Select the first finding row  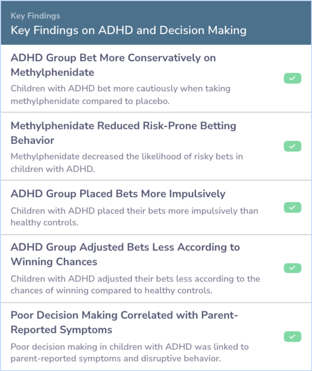click(156, 79)
